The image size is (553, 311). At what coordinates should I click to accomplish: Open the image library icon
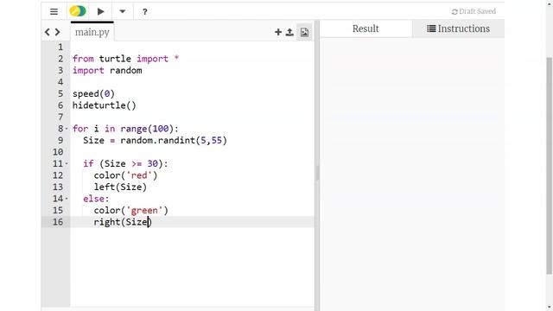coord(304,33)
